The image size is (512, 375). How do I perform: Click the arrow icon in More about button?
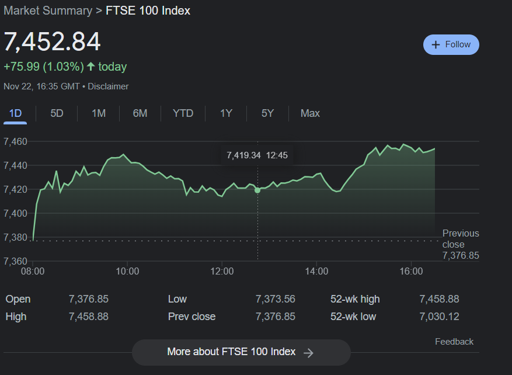point(308,352)
